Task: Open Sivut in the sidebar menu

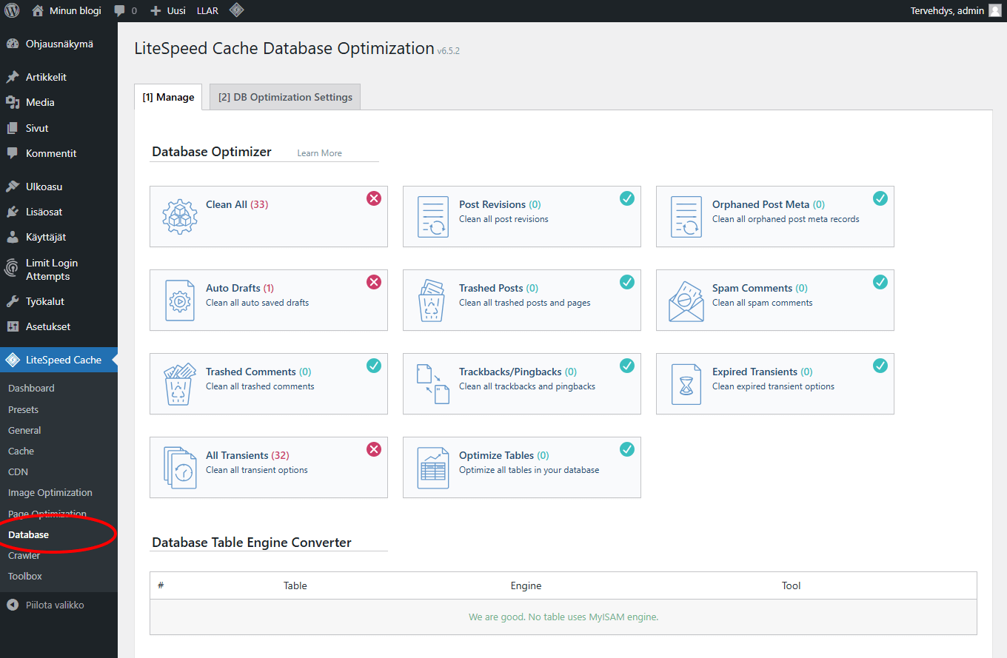Action: 58,128
